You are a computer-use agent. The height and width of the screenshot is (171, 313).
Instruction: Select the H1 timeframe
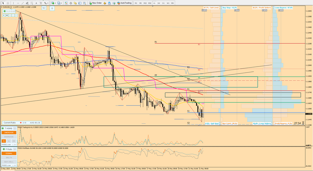click(x=154, y=3)
